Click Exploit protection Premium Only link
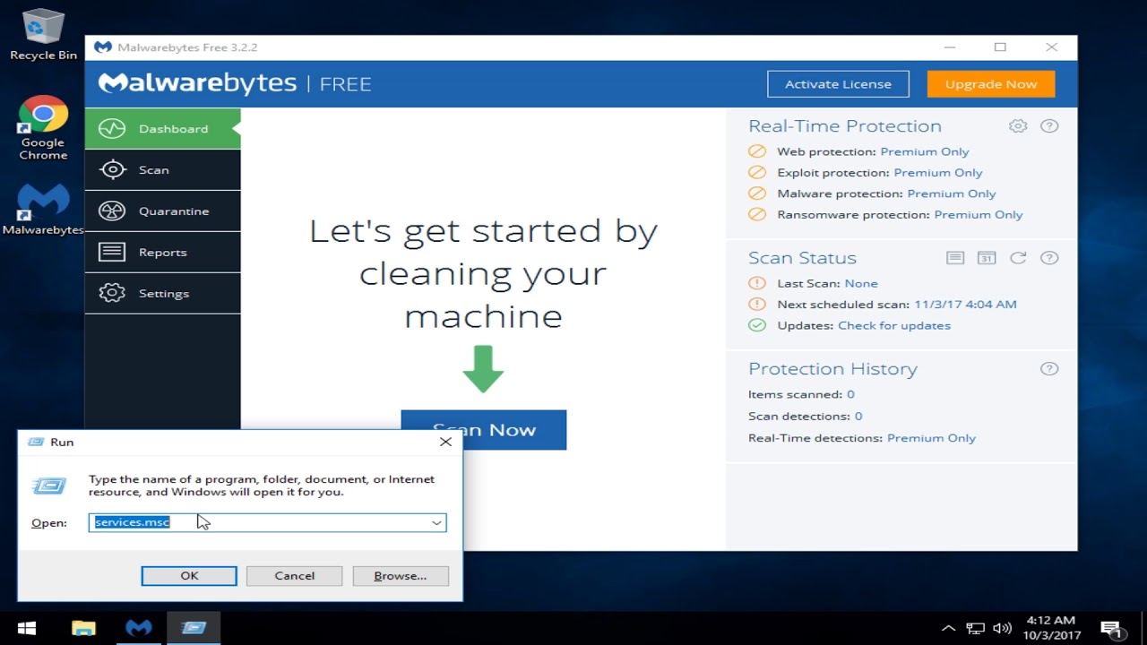The width and height of the screenshot is (1147, 645). (938, 172)
